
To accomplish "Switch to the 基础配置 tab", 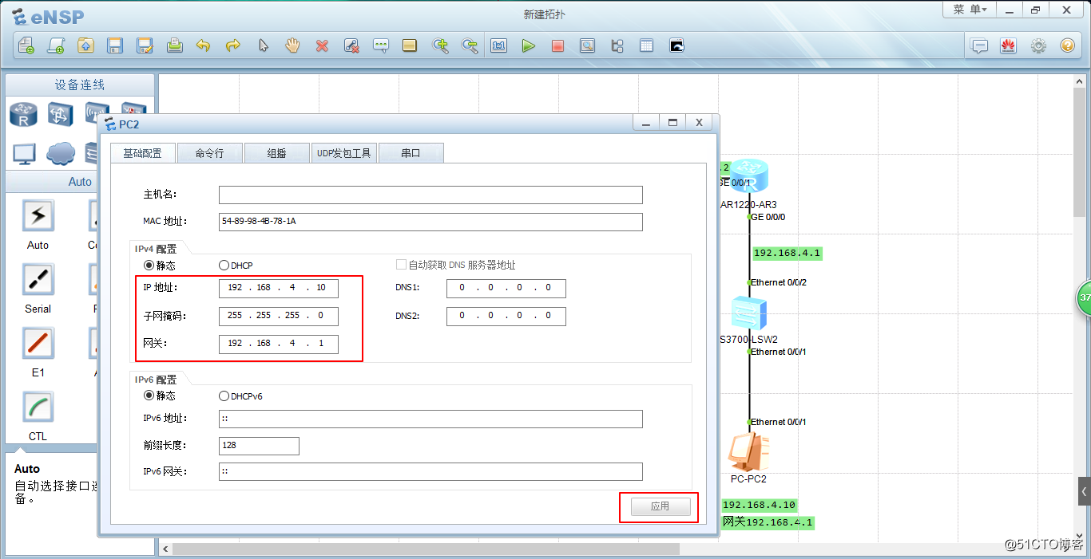I will [142, 153].
